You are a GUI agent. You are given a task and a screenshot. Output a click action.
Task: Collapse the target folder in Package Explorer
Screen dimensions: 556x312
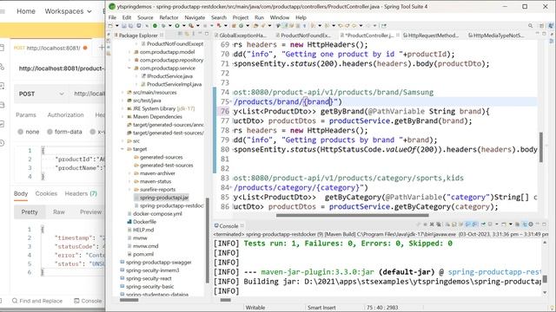tap(122, 149)
